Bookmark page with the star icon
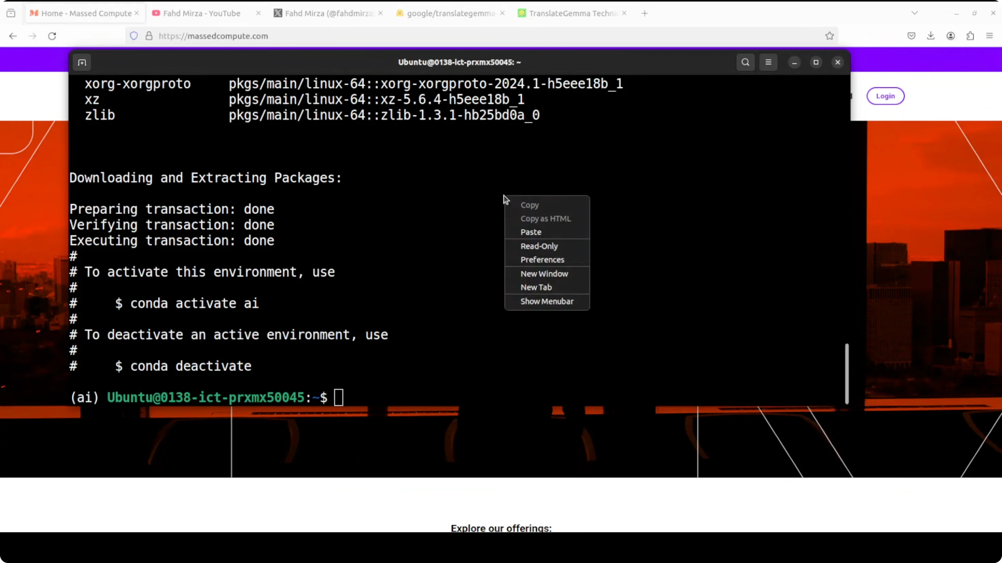 829,36
